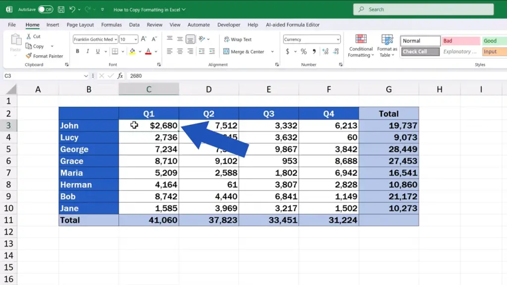507x285 pixels.
Task: Toggle Bold formatting
Action: pos(78,52)
